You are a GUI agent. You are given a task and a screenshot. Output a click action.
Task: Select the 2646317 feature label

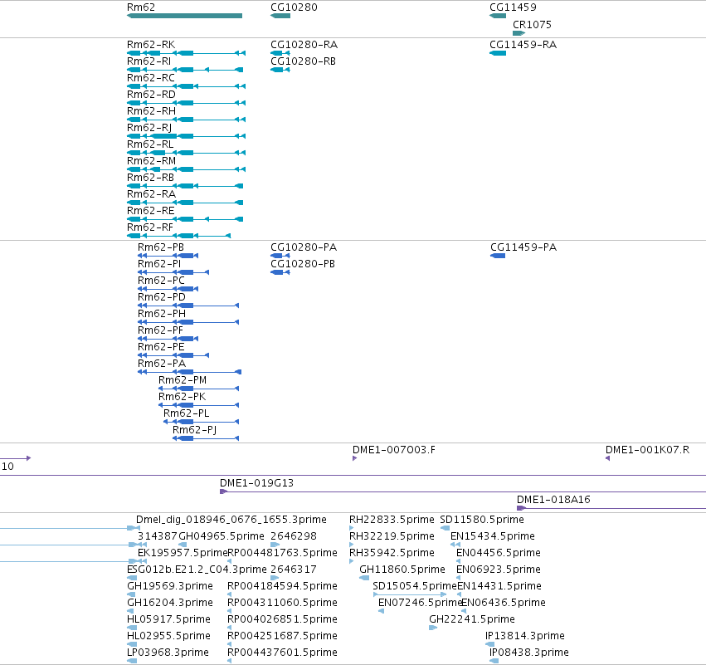(x=294, y=570)
